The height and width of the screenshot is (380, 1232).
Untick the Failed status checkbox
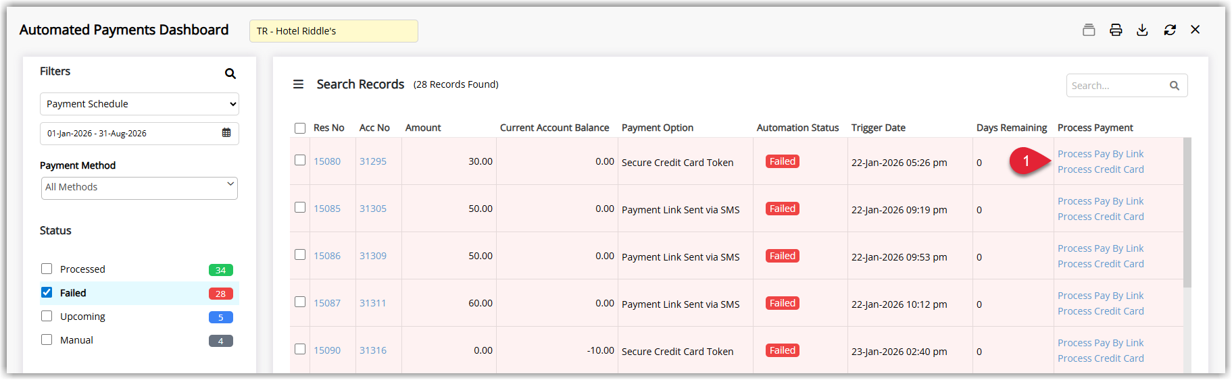pyautogui.click(x=47, y=292)
